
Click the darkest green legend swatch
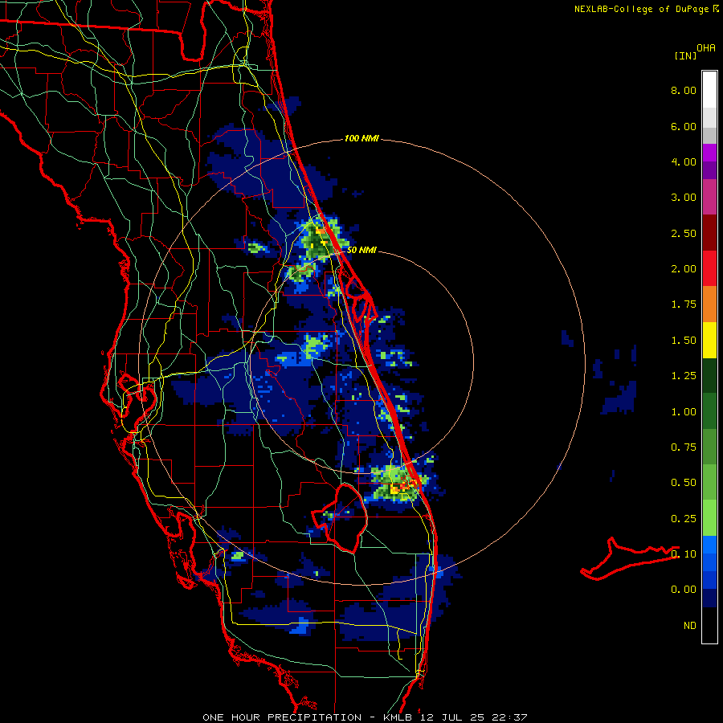tap(709, 375)
